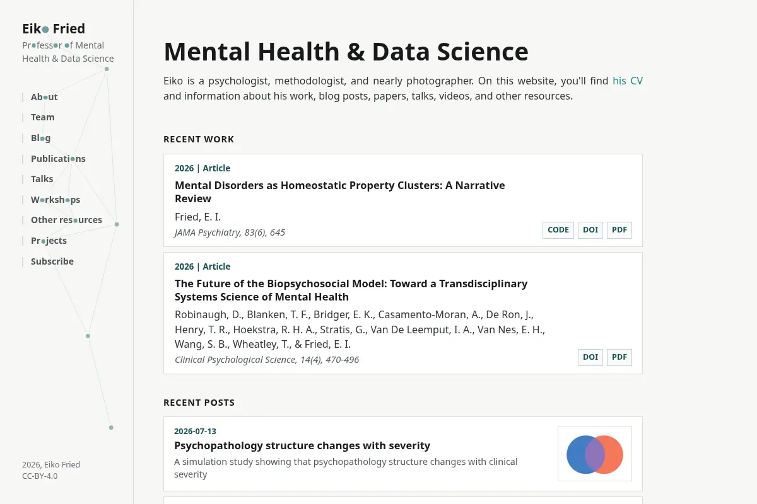The width and height of the screenshot is (757, 504).
Task: View the Projects page
Action: 49,241
